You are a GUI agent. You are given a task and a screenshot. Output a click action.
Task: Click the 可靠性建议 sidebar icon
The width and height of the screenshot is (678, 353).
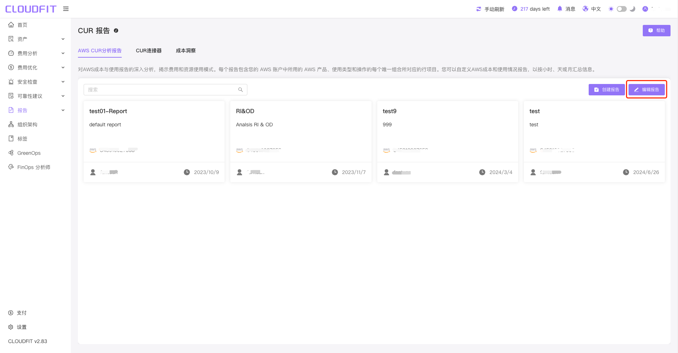click(x=11, y=96)
